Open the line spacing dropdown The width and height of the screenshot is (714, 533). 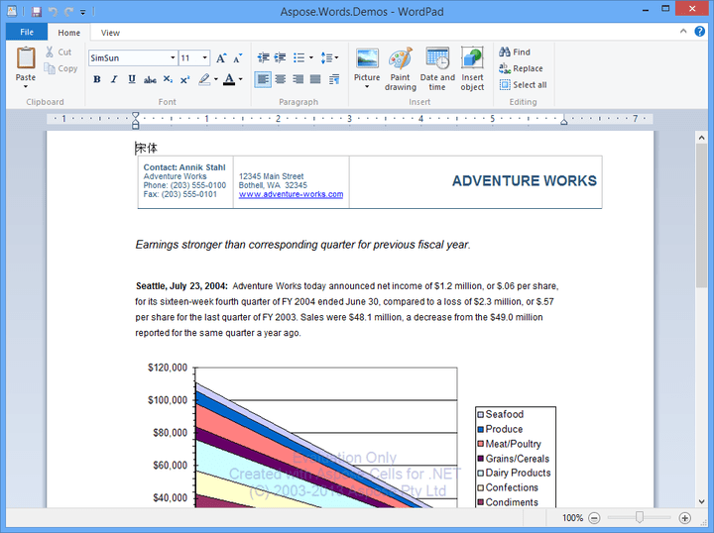(329, 57)
